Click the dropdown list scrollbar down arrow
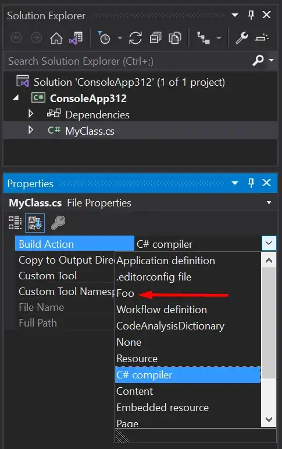The width and height of the screenshot is (282, 449). [269, 419]
